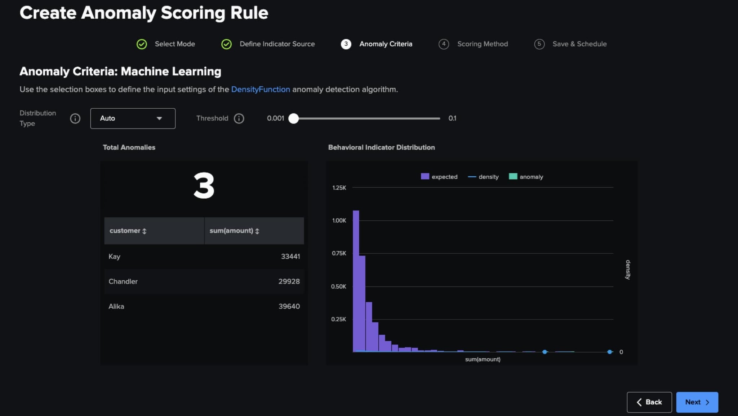738x416 pixels.
Task: Click the Back button
Action: [649, 402]
